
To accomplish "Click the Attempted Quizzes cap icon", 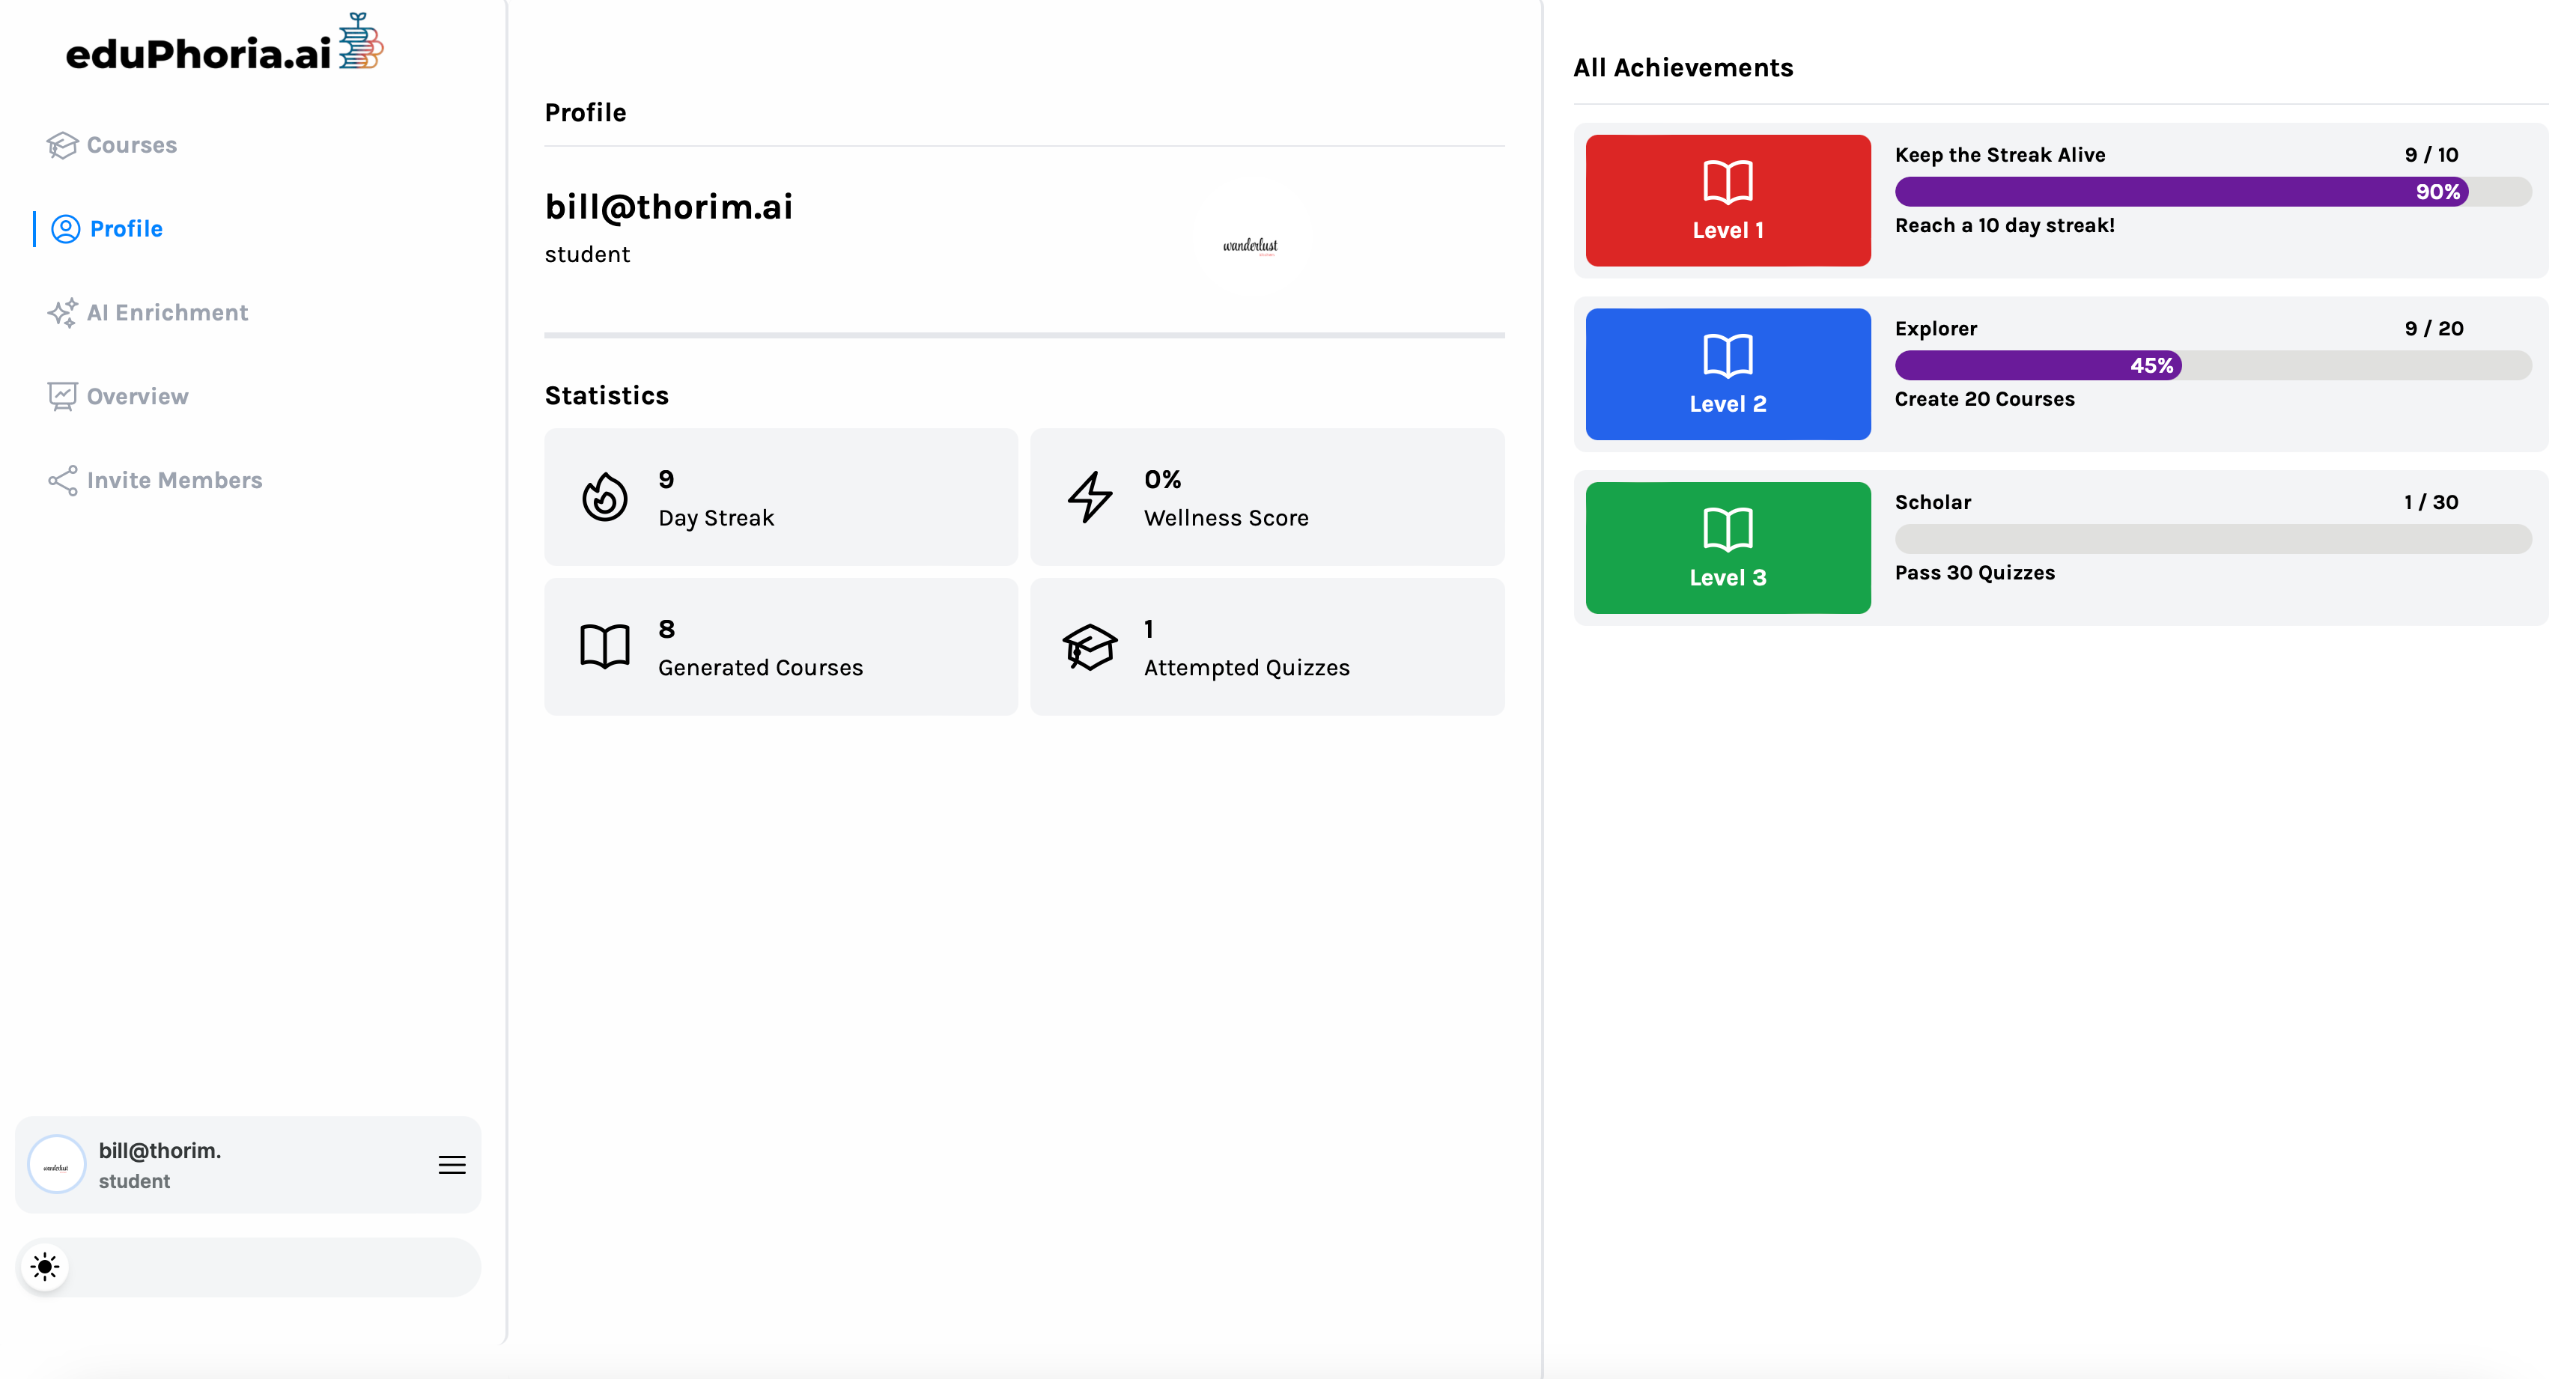I will (x=1089, y=647).
